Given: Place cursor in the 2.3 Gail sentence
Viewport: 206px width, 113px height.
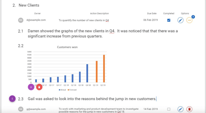Looking at the screenshot, I should pyautogui.click(x=92, y=99).
